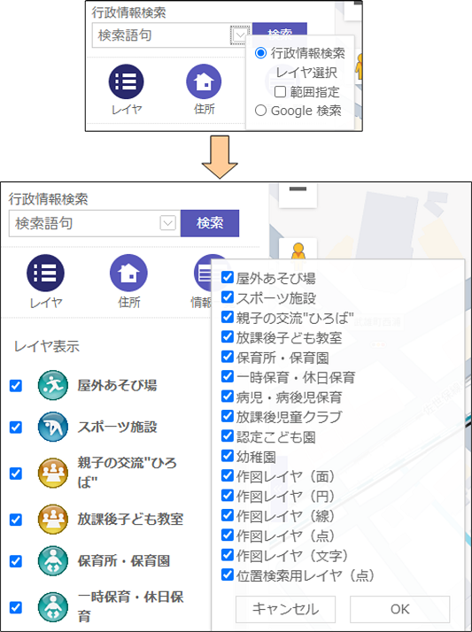
Task: Click the 検索語句 input field in the lower panel
Action: tap(85, 223)
